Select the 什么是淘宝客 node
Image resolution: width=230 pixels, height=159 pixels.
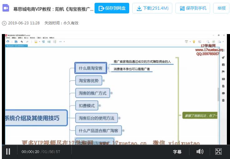[91, 68]
